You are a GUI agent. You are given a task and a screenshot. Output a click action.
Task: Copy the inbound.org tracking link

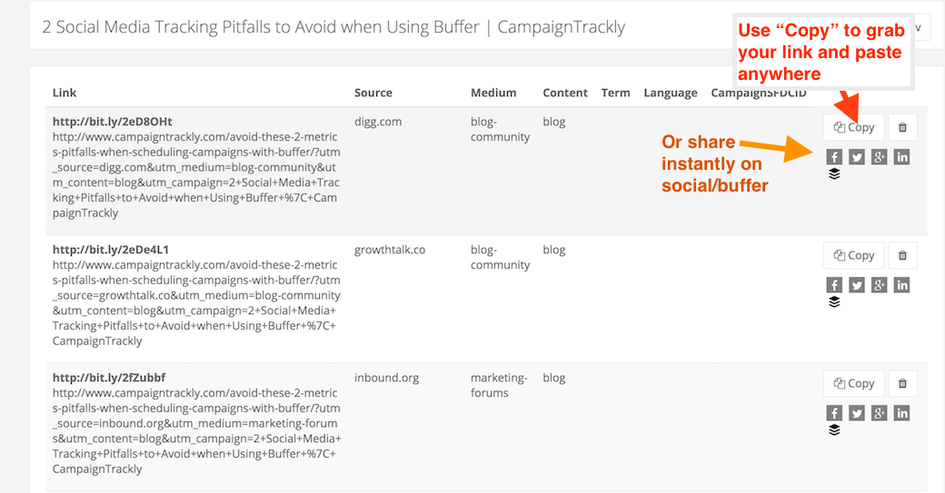[854, 383]
